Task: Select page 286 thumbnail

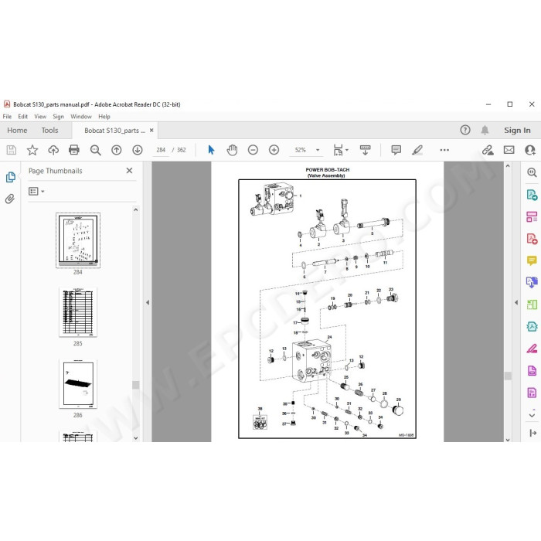Action: (78, 383)
